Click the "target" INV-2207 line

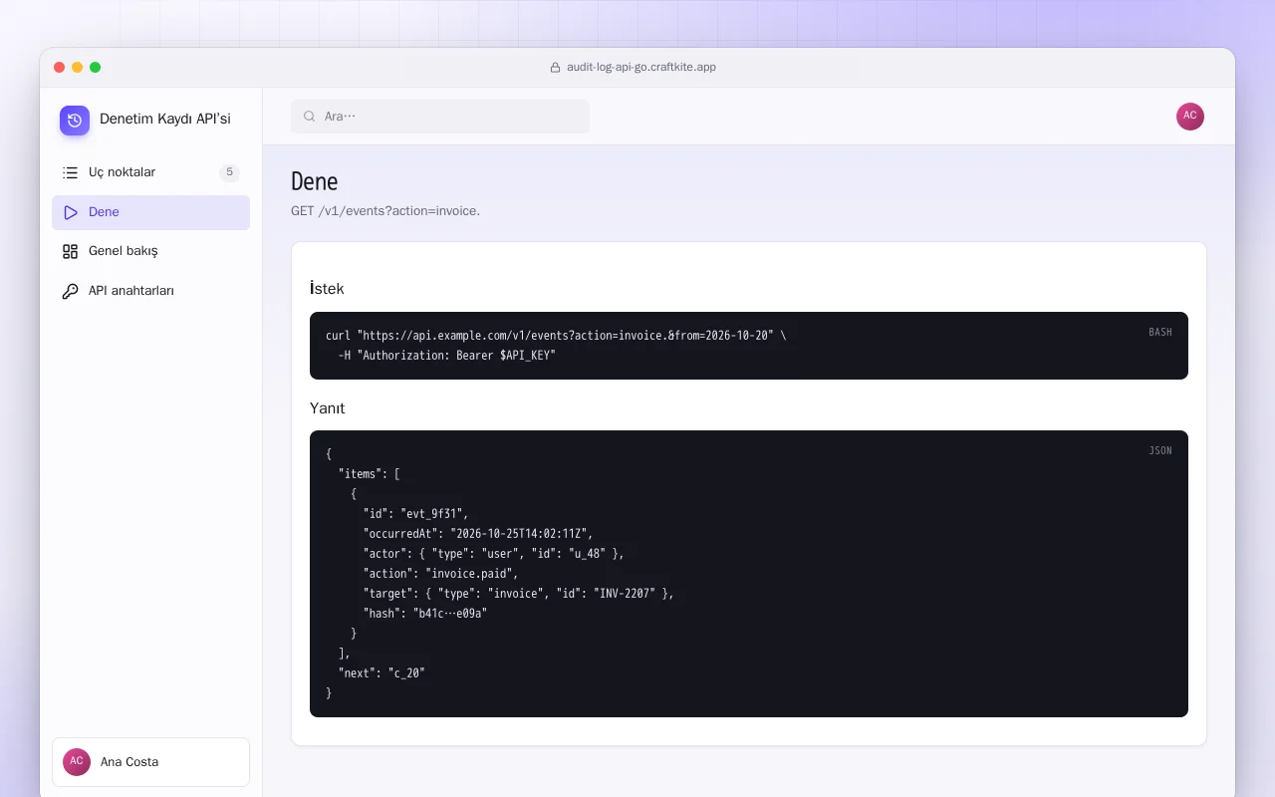pos(519,594)
